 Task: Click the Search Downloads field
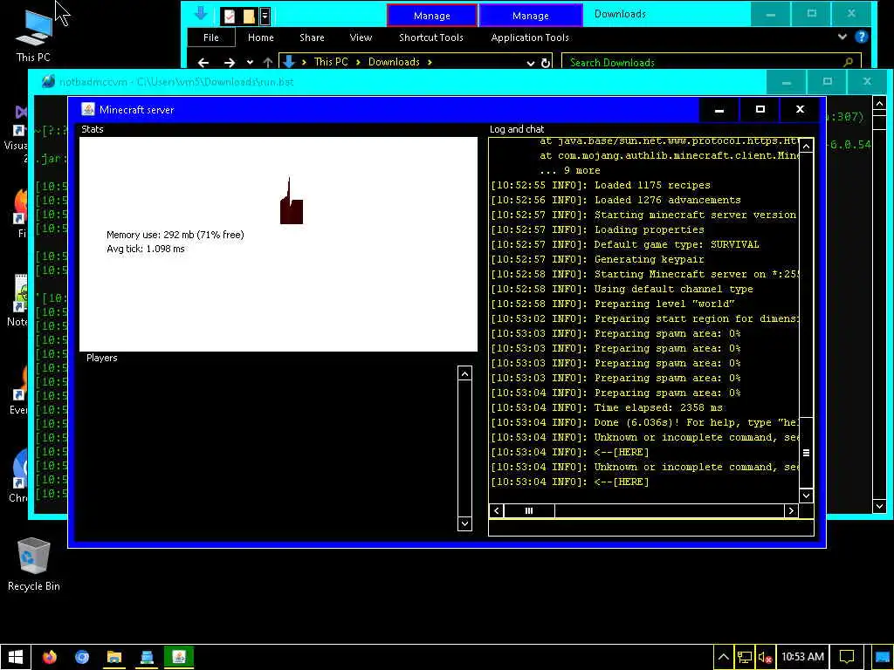coord(710,62)
